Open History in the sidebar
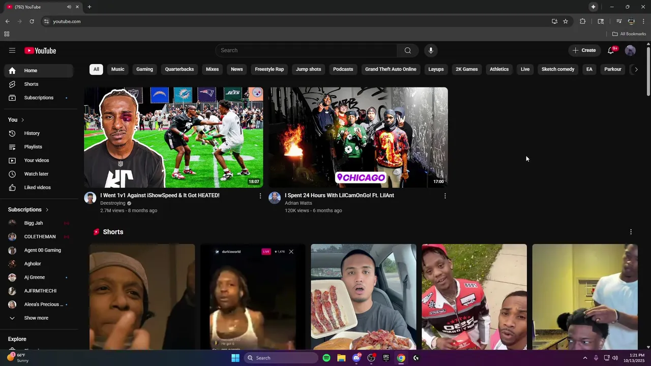 (39, 133)
